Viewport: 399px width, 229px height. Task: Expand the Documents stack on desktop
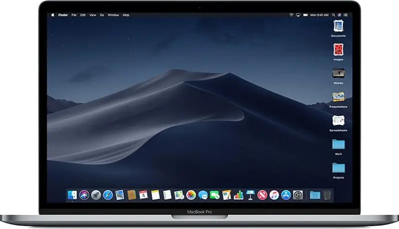click(339, 26)
